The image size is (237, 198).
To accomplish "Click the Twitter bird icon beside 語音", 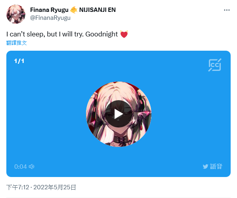I will (x=205, y=167).
